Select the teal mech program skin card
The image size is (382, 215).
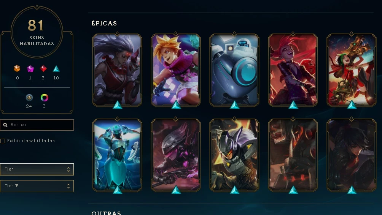pyautogui.click(x=117, y=155)
